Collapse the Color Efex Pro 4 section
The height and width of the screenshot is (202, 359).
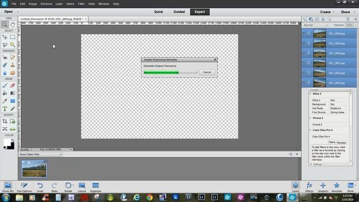311,130
